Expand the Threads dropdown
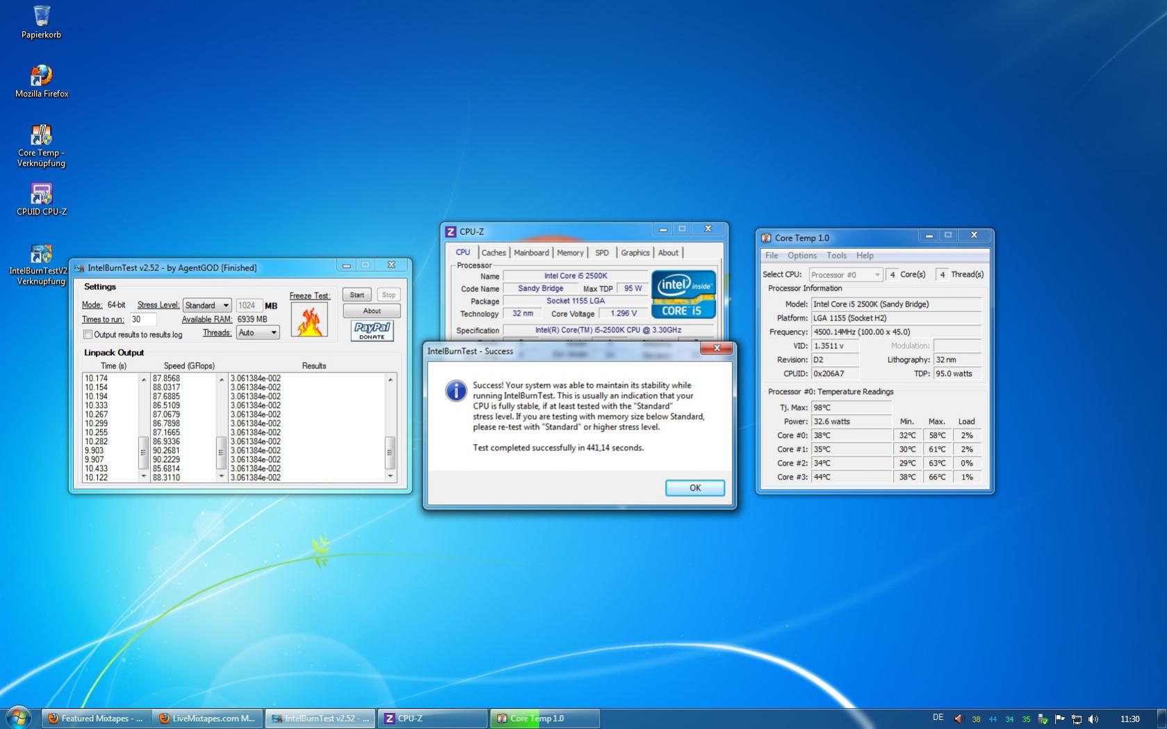Viewport: 1167px width, 729px height. 257,333
